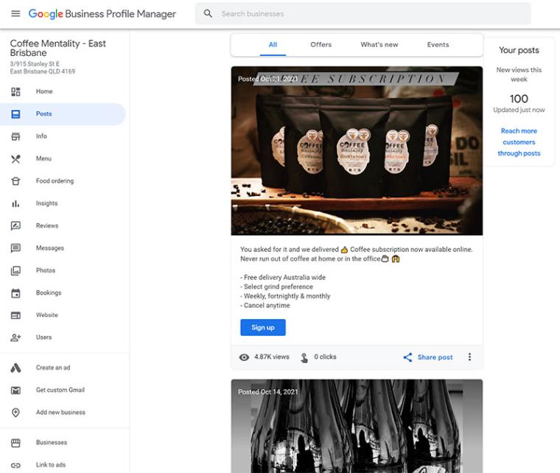
Task: Click the Search businesses field
Action: [368, 14]
